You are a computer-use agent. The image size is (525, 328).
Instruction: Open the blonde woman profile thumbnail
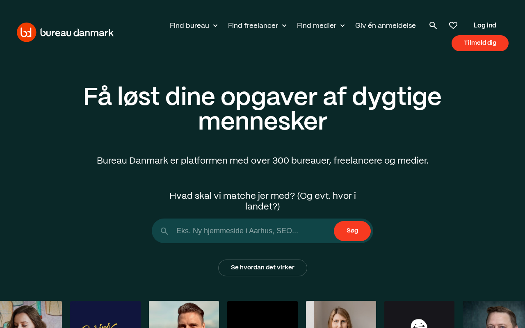tap(341, 314)
